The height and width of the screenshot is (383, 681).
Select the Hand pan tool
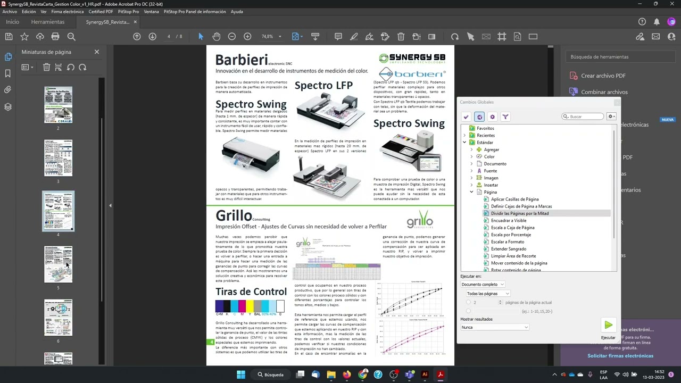(216, 37)
